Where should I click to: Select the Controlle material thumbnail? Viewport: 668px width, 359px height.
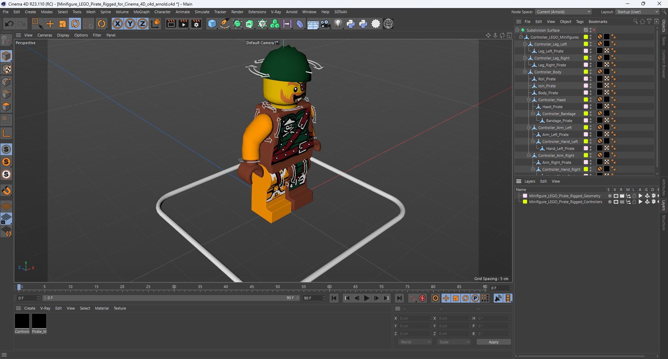[22, 321]
